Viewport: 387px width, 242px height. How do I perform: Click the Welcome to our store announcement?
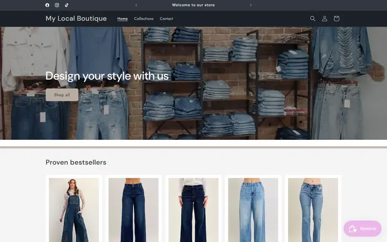[x=193, y=5]
